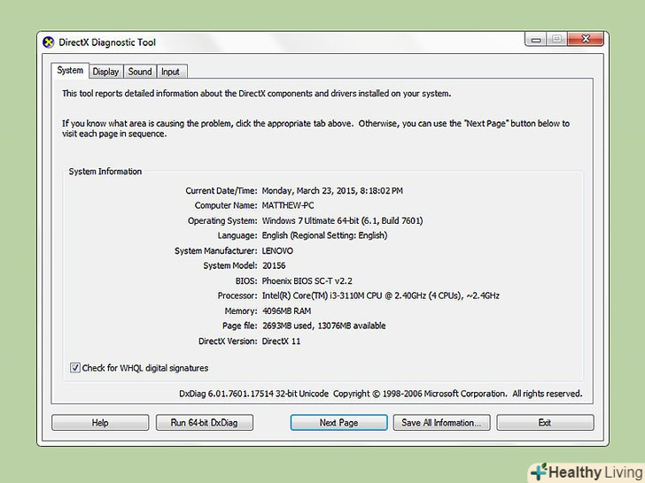Click the 'Page file:' label

tap(240, 326)
